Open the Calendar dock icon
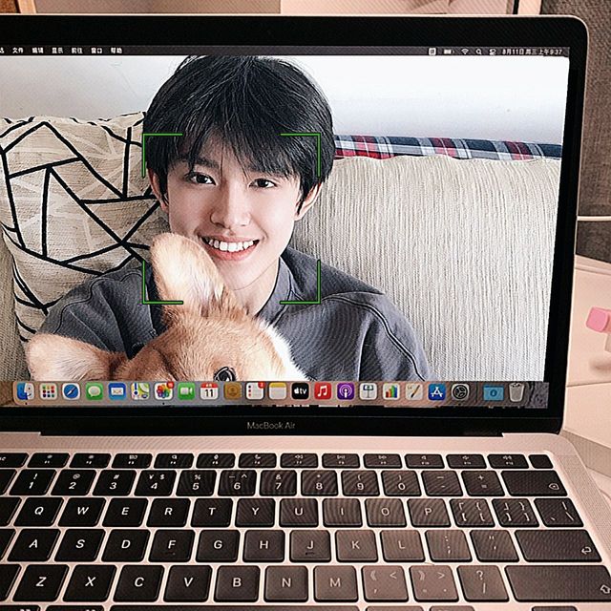Screen dimensions: 611x611 point(209,391)
